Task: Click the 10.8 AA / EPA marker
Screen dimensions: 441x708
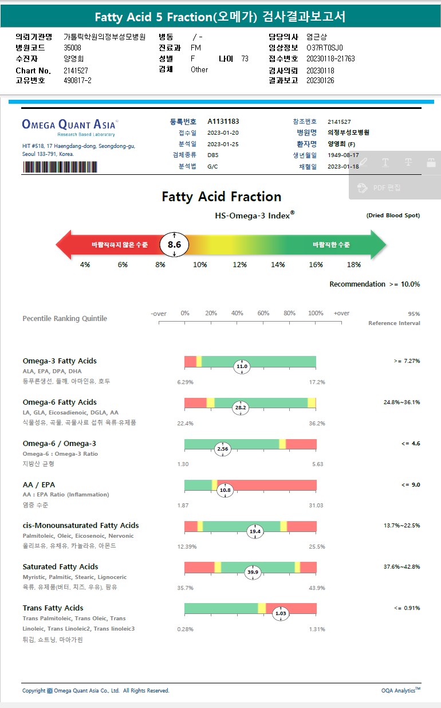Action: [225, 490]
